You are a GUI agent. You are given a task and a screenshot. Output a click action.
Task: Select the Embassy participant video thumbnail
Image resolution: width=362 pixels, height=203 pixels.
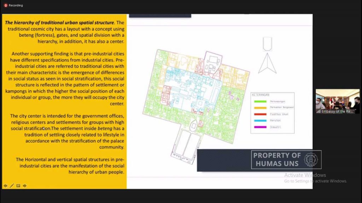(338, 101)
